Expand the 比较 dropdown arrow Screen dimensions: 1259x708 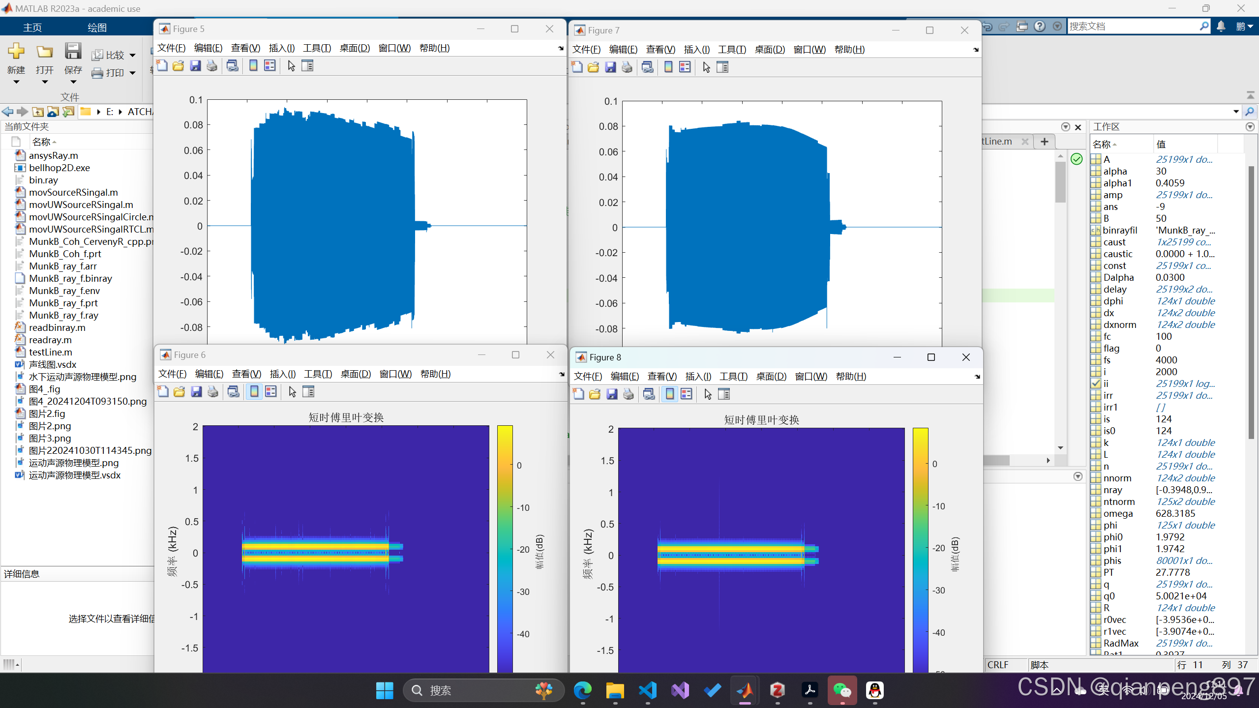point(132,56)
